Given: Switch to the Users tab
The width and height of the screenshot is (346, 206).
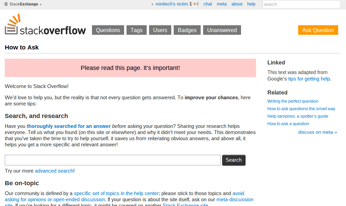Looking at the screenshot, I should (x=160, y=30).
